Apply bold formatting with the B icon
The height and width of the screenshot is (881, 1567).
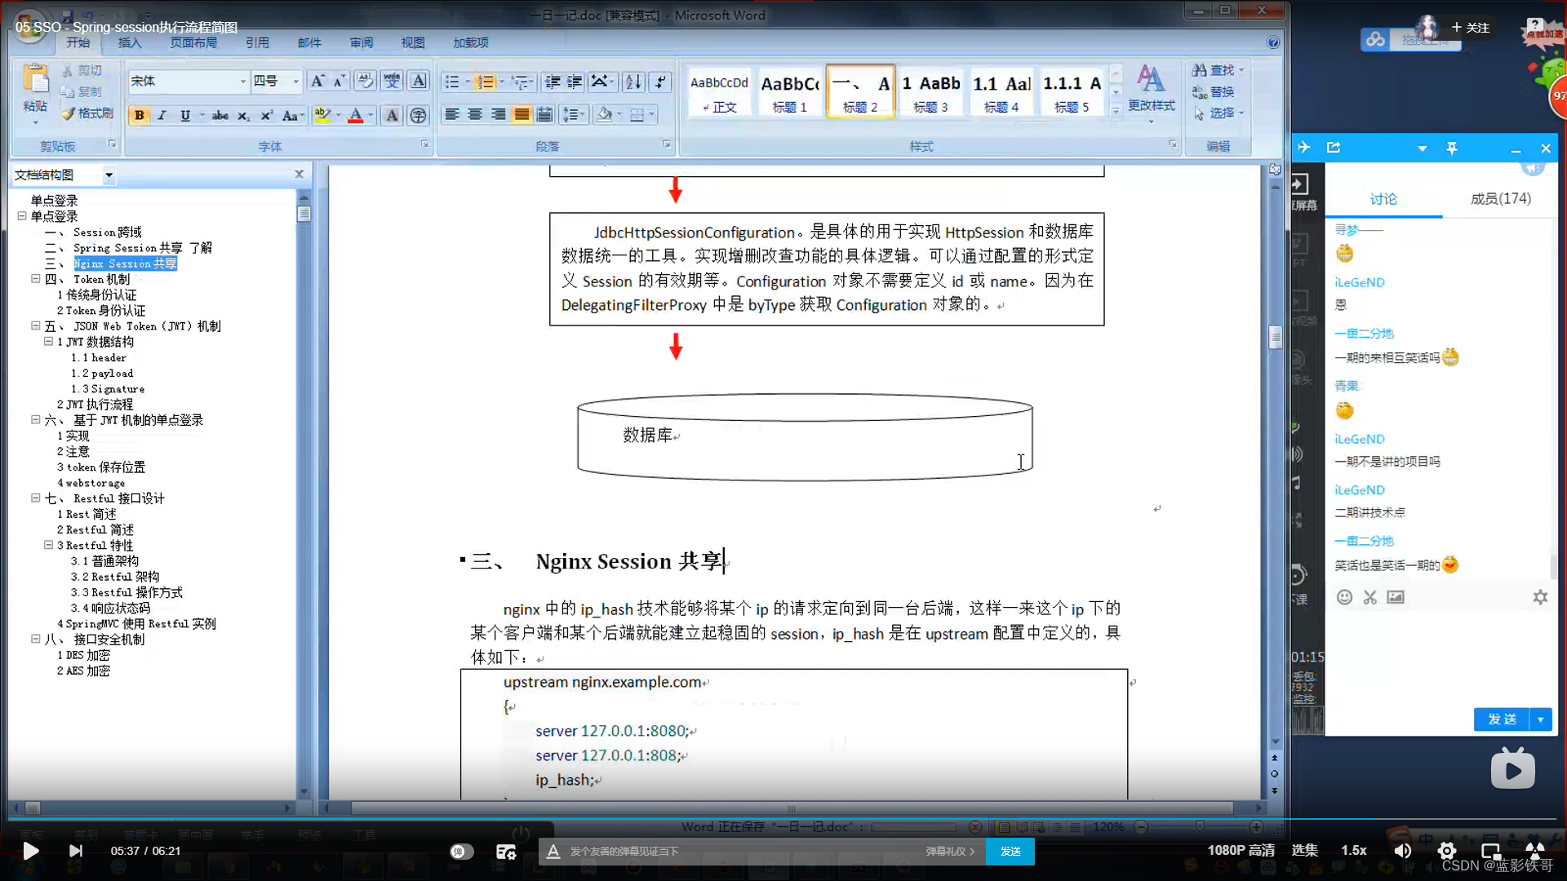point(139,115)
